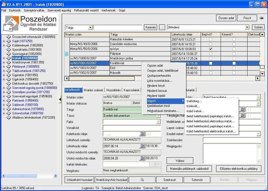The height and width of the screenshot is (191, 268).
Task: Toggle Kimenő checkbox for Korábbi irat
Action: (234, 63)
